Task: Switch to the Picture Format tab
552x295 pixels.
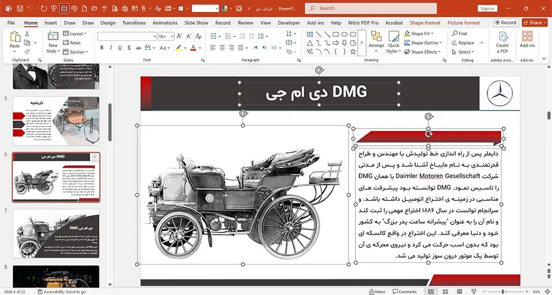Action: coord(463,23)
